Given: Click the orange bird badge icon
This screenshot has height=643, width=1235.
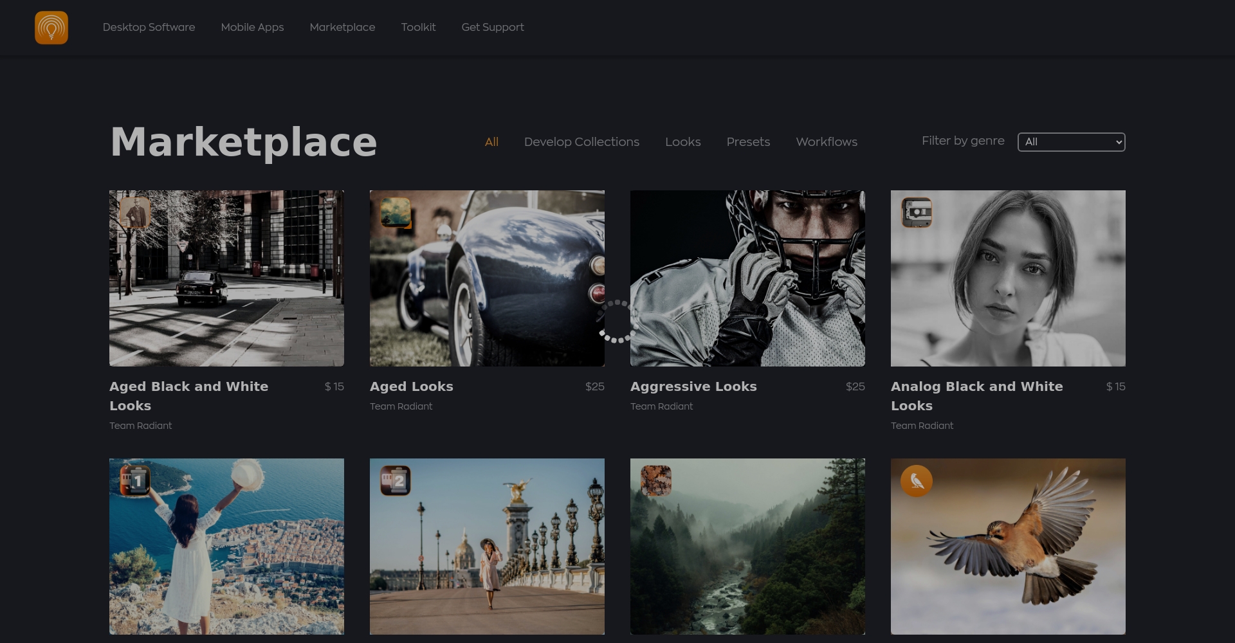Looking at the screenshot, I should click(917, 480).
